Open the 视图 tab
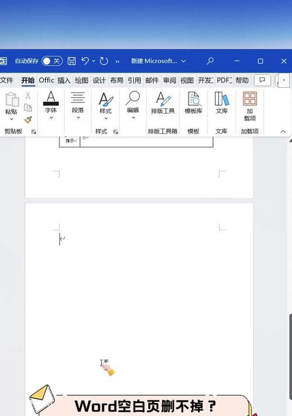Image resolution: width=292 pixels, height=416 pixels. 187,80
